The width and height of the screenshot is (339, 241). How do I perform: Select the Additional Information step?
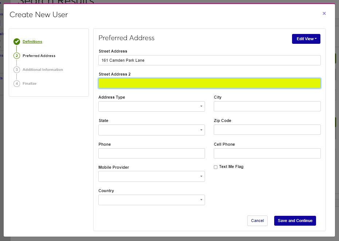click(43, 70)
